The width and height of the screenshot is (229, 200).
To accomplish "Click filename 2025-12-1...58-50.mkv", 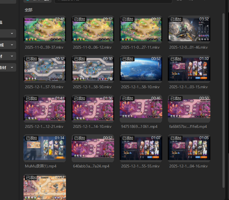I will click(92, 87).
